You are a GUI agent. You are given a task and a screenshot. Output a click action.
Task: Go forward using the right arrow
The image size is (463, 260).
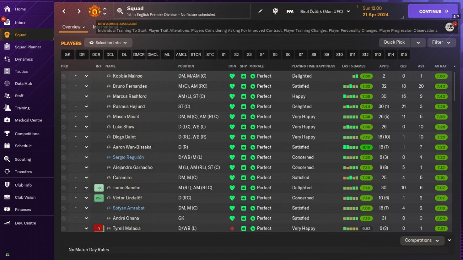(79, 11)
